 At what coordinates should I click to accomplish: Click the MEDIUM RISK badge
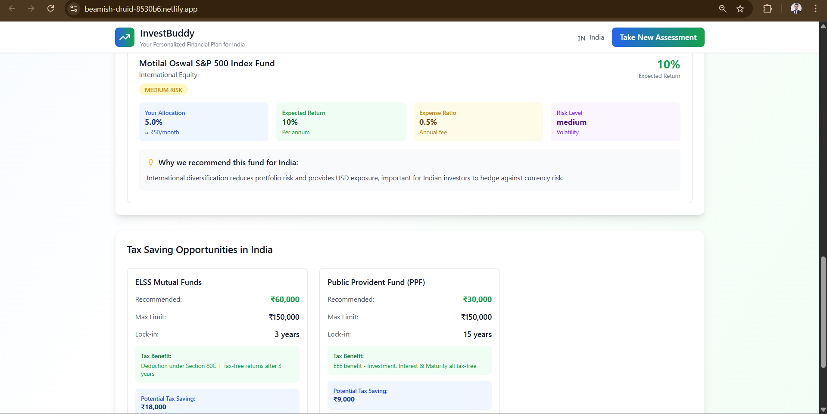(163, 90)
